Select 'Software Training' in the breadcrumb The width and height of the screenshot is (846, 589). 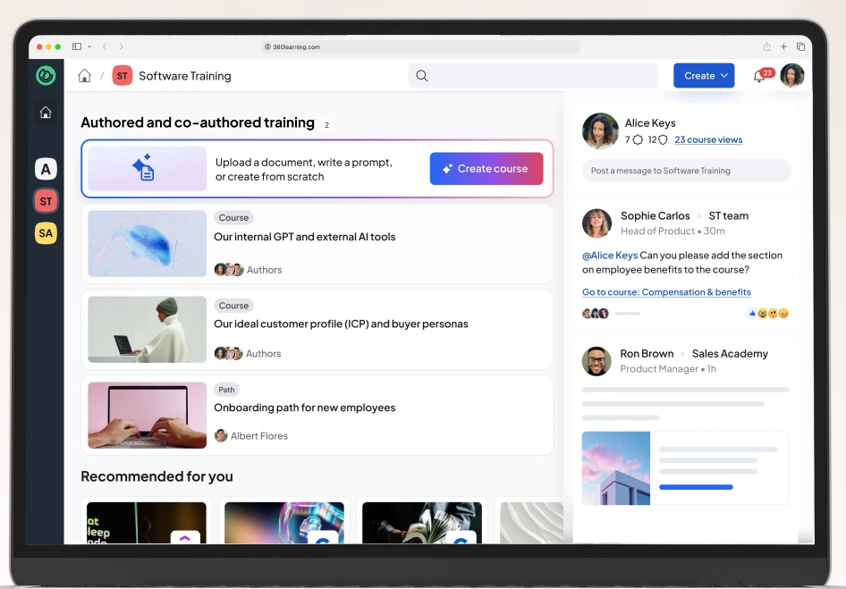coord(183,76)
